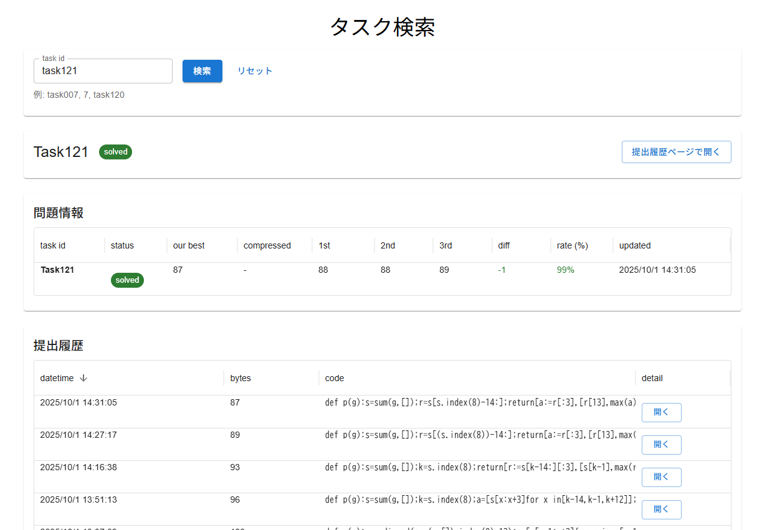Click the sort arrow next to datetime

pos(83,378)
